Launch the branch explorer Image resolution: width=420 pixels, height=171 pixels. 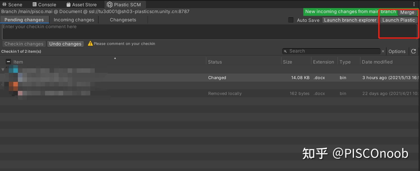coord(350,20)
